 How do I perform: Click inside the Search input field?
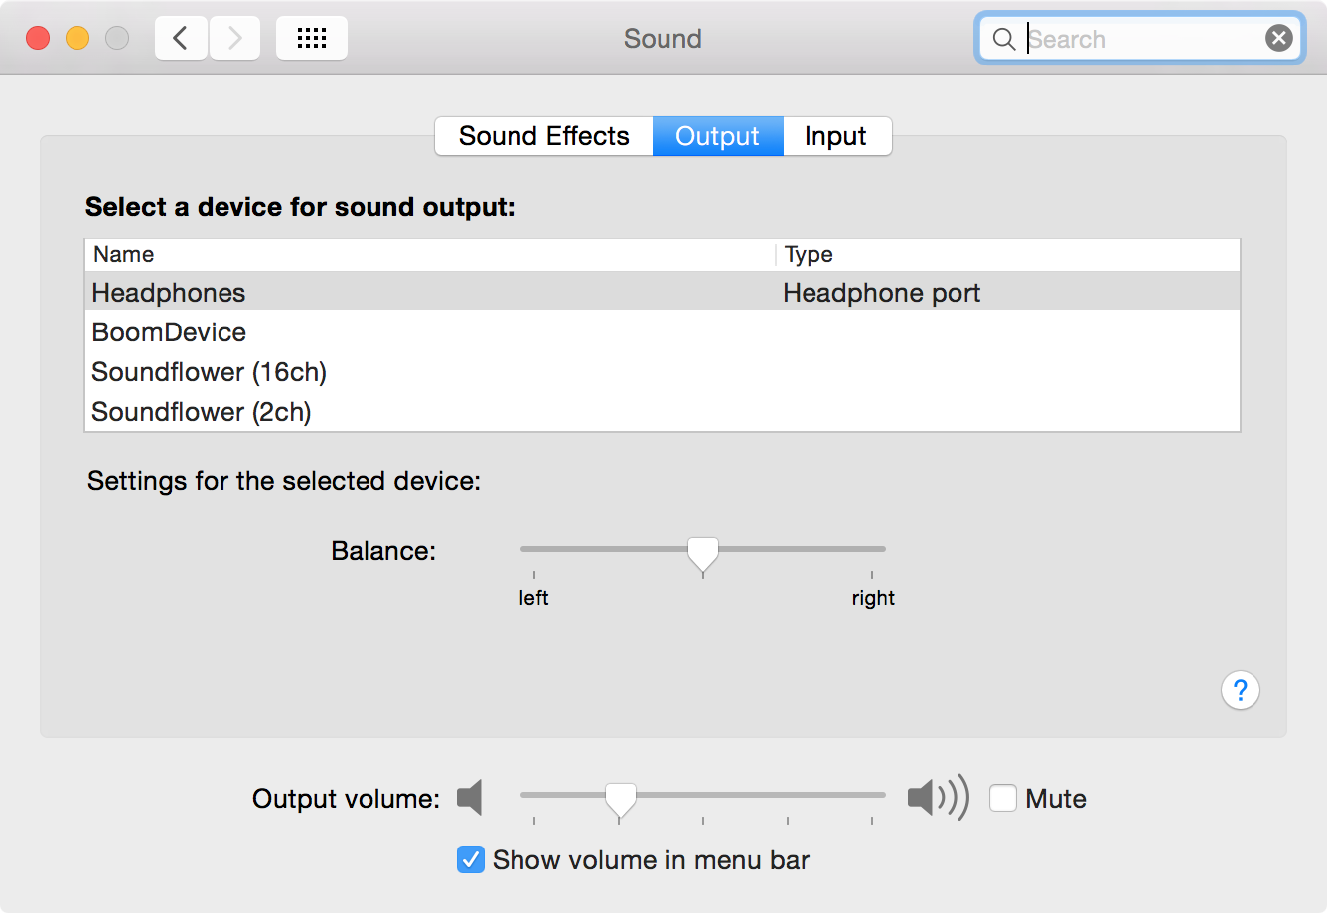[x=1132, y=38]
